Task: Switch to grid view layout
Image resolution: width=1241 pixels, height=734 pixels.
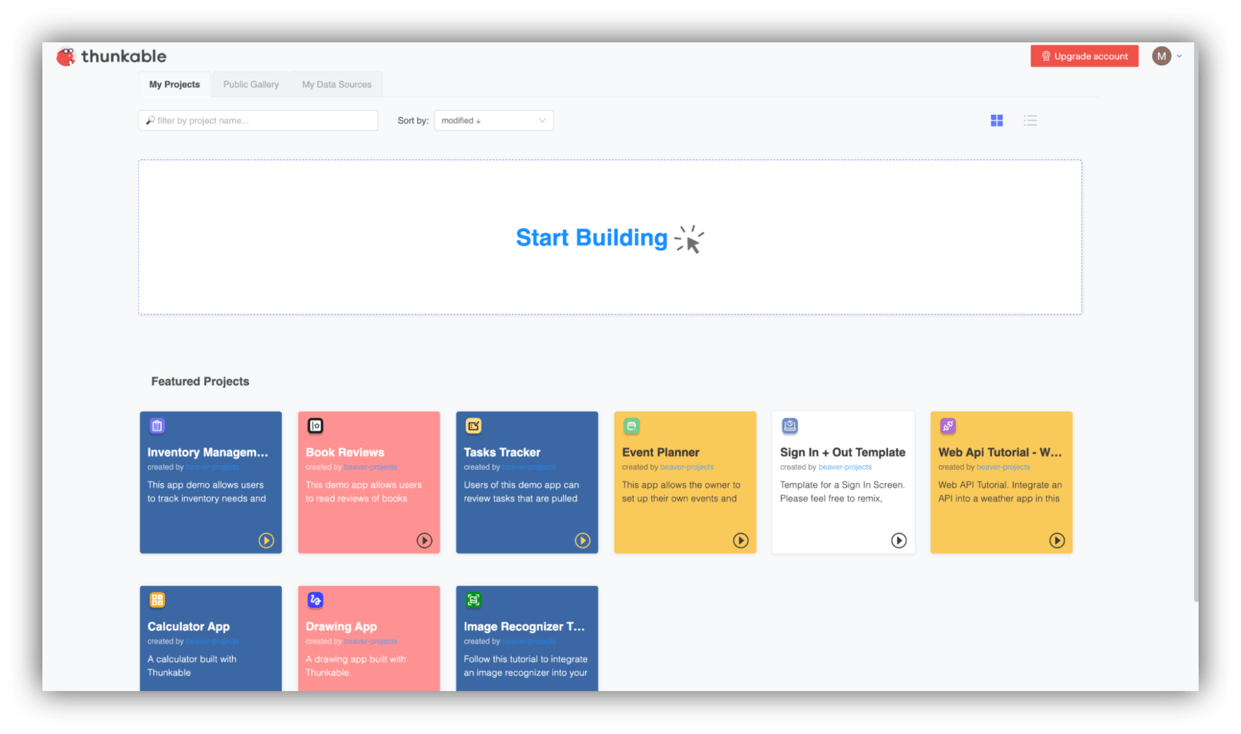Action: (997, 121)
